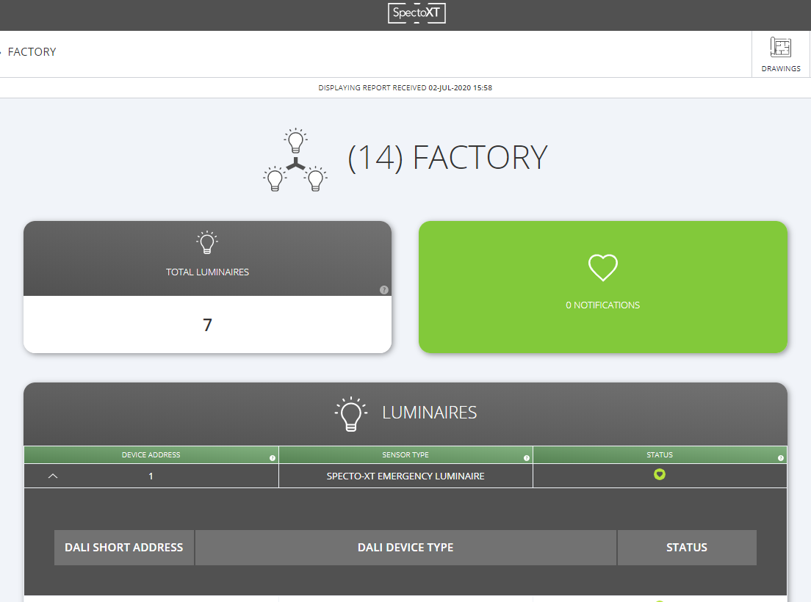Click the '(14) FACTORY' page title

click(x=447, y=158)
